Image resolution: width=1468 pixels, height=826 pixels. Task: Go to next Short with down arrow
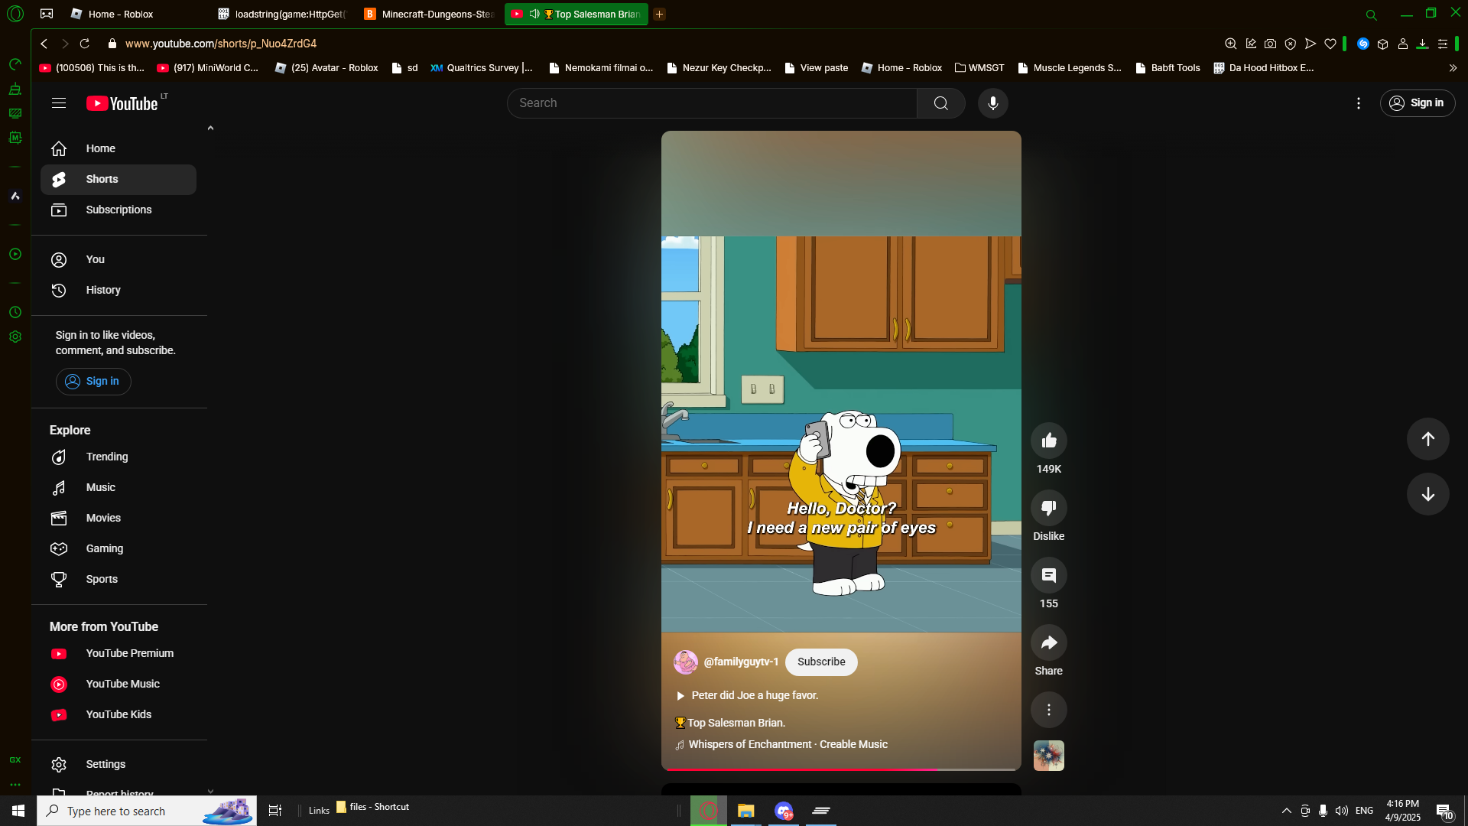[x=1428, y=494]
